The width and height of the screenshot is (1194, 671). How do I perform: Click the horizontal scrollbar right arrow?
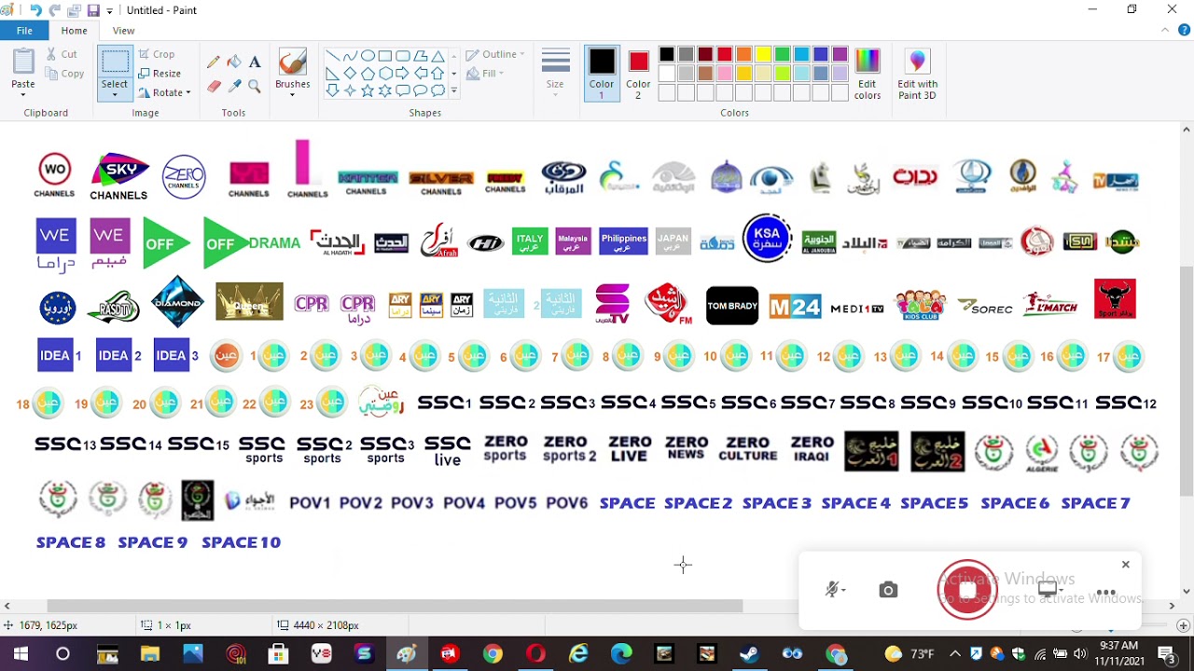point(1172,606)
